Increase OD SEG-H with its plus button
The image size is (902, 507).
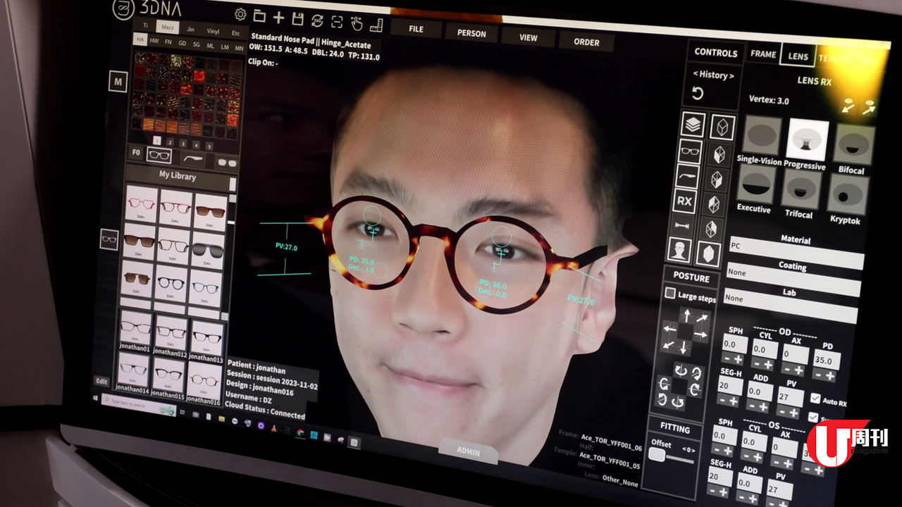(x=734, y=401)
